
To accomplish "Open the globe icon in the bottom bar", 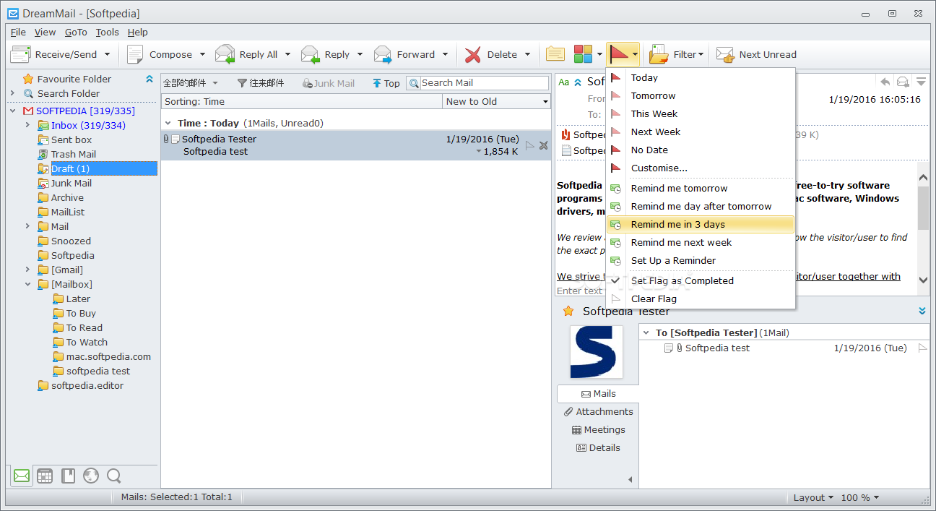I will click(x=90, y=476).
